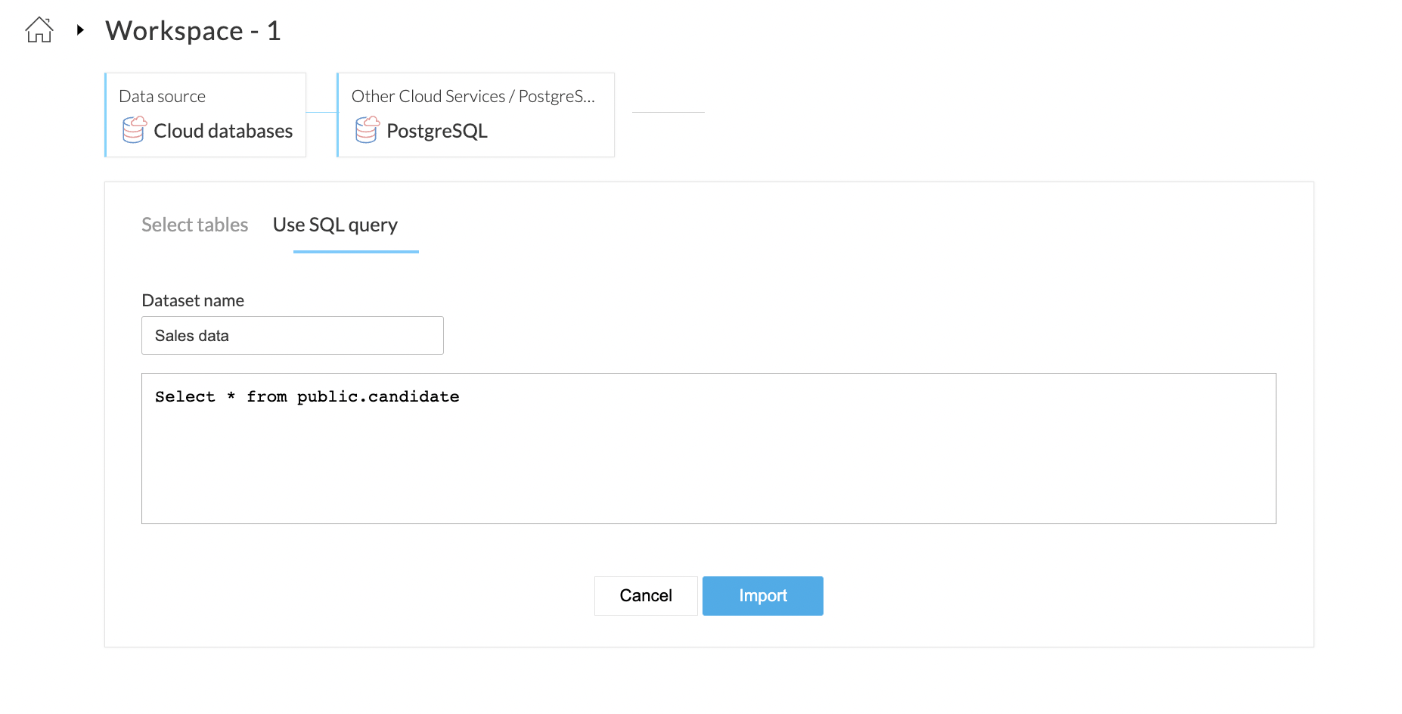Click the Dataset name label
Image resolution: width=1402 pixels, height=714 pixels.
coord(193,300)
